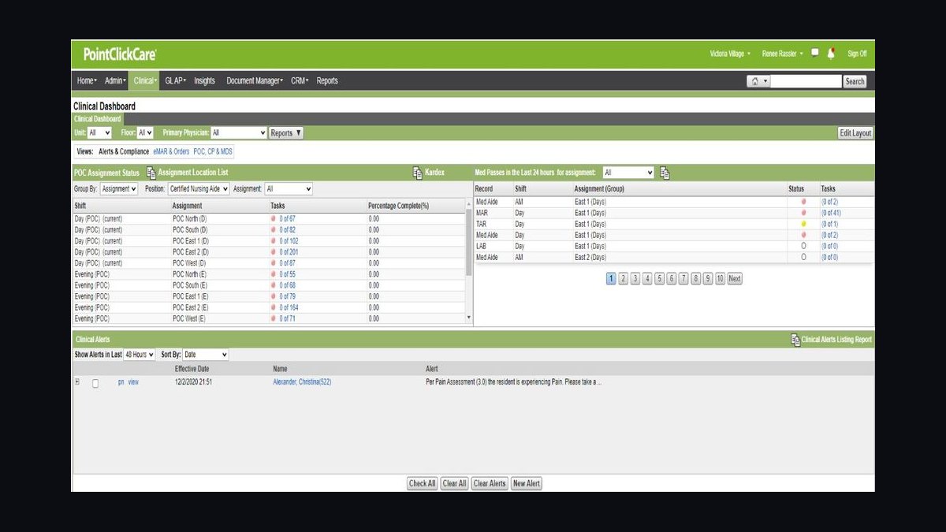946x532 pixels.
Task: Open the Alexander, Christina(522) resident link
Action: click(300, 381)
